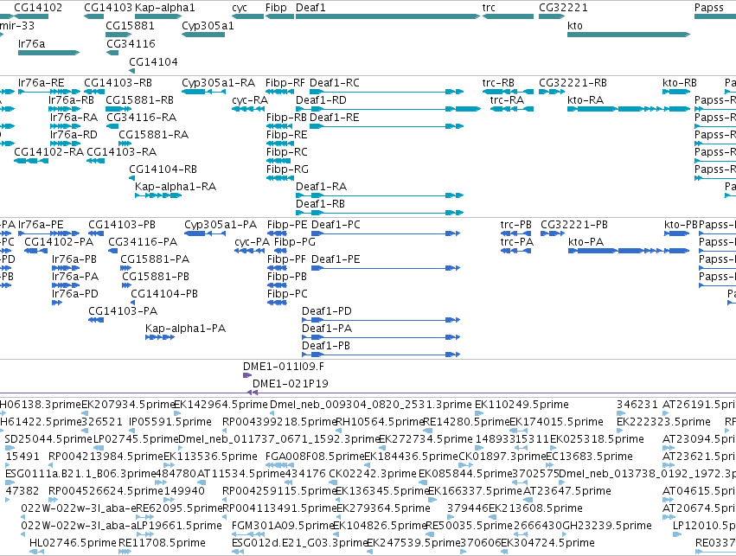Click transcript Fibp-RF
736x556 pixels.
coord(285,83)
